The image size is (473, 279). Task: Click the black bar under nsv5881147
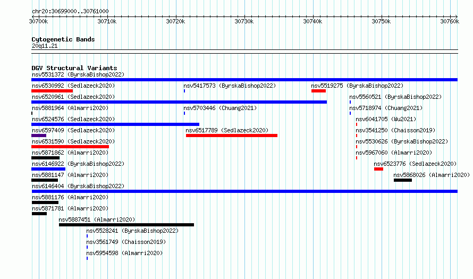click(45, 180)
